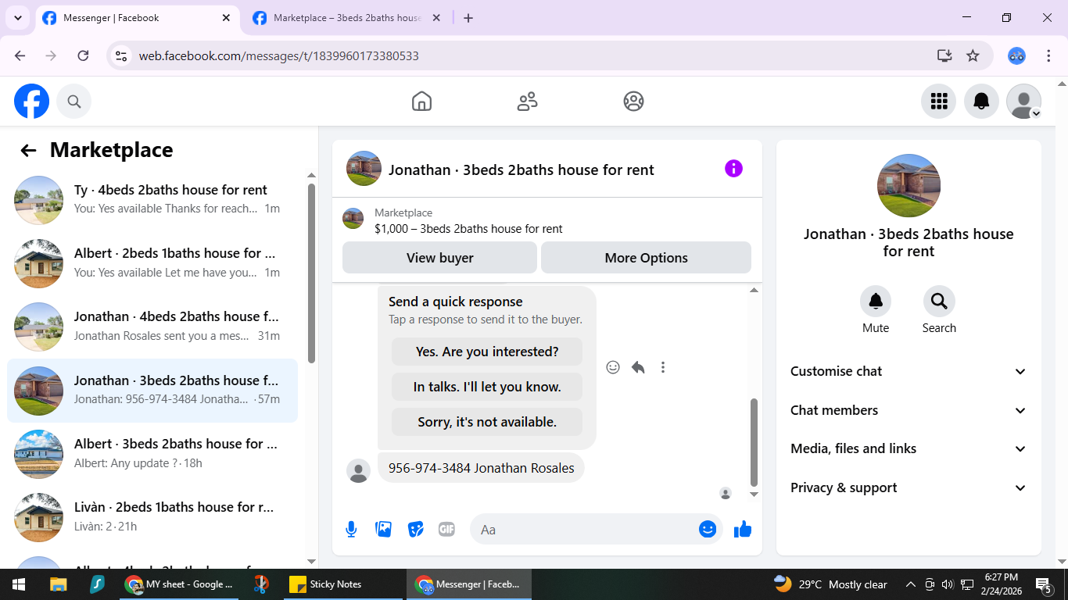
Task: Open the Facebook search icon
Action: [x=73, y=102]
